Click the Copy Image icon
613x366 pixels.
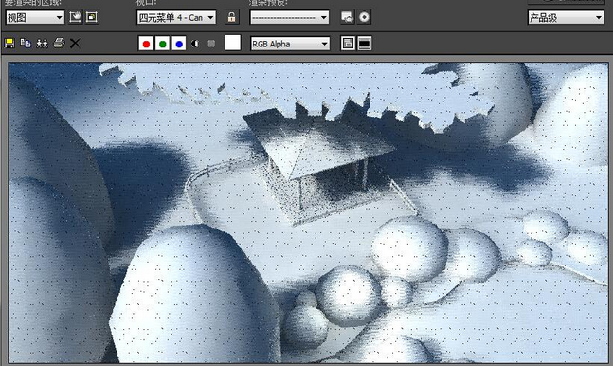click(26, 43)
